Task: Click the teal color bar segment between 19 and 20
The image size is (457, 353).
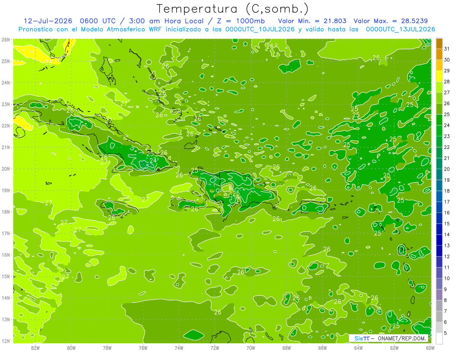Action: [439, 174]
